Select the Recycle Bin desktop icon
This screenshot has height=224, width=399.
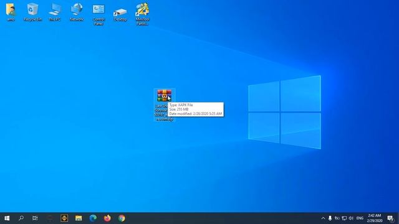tap(32, 12)
